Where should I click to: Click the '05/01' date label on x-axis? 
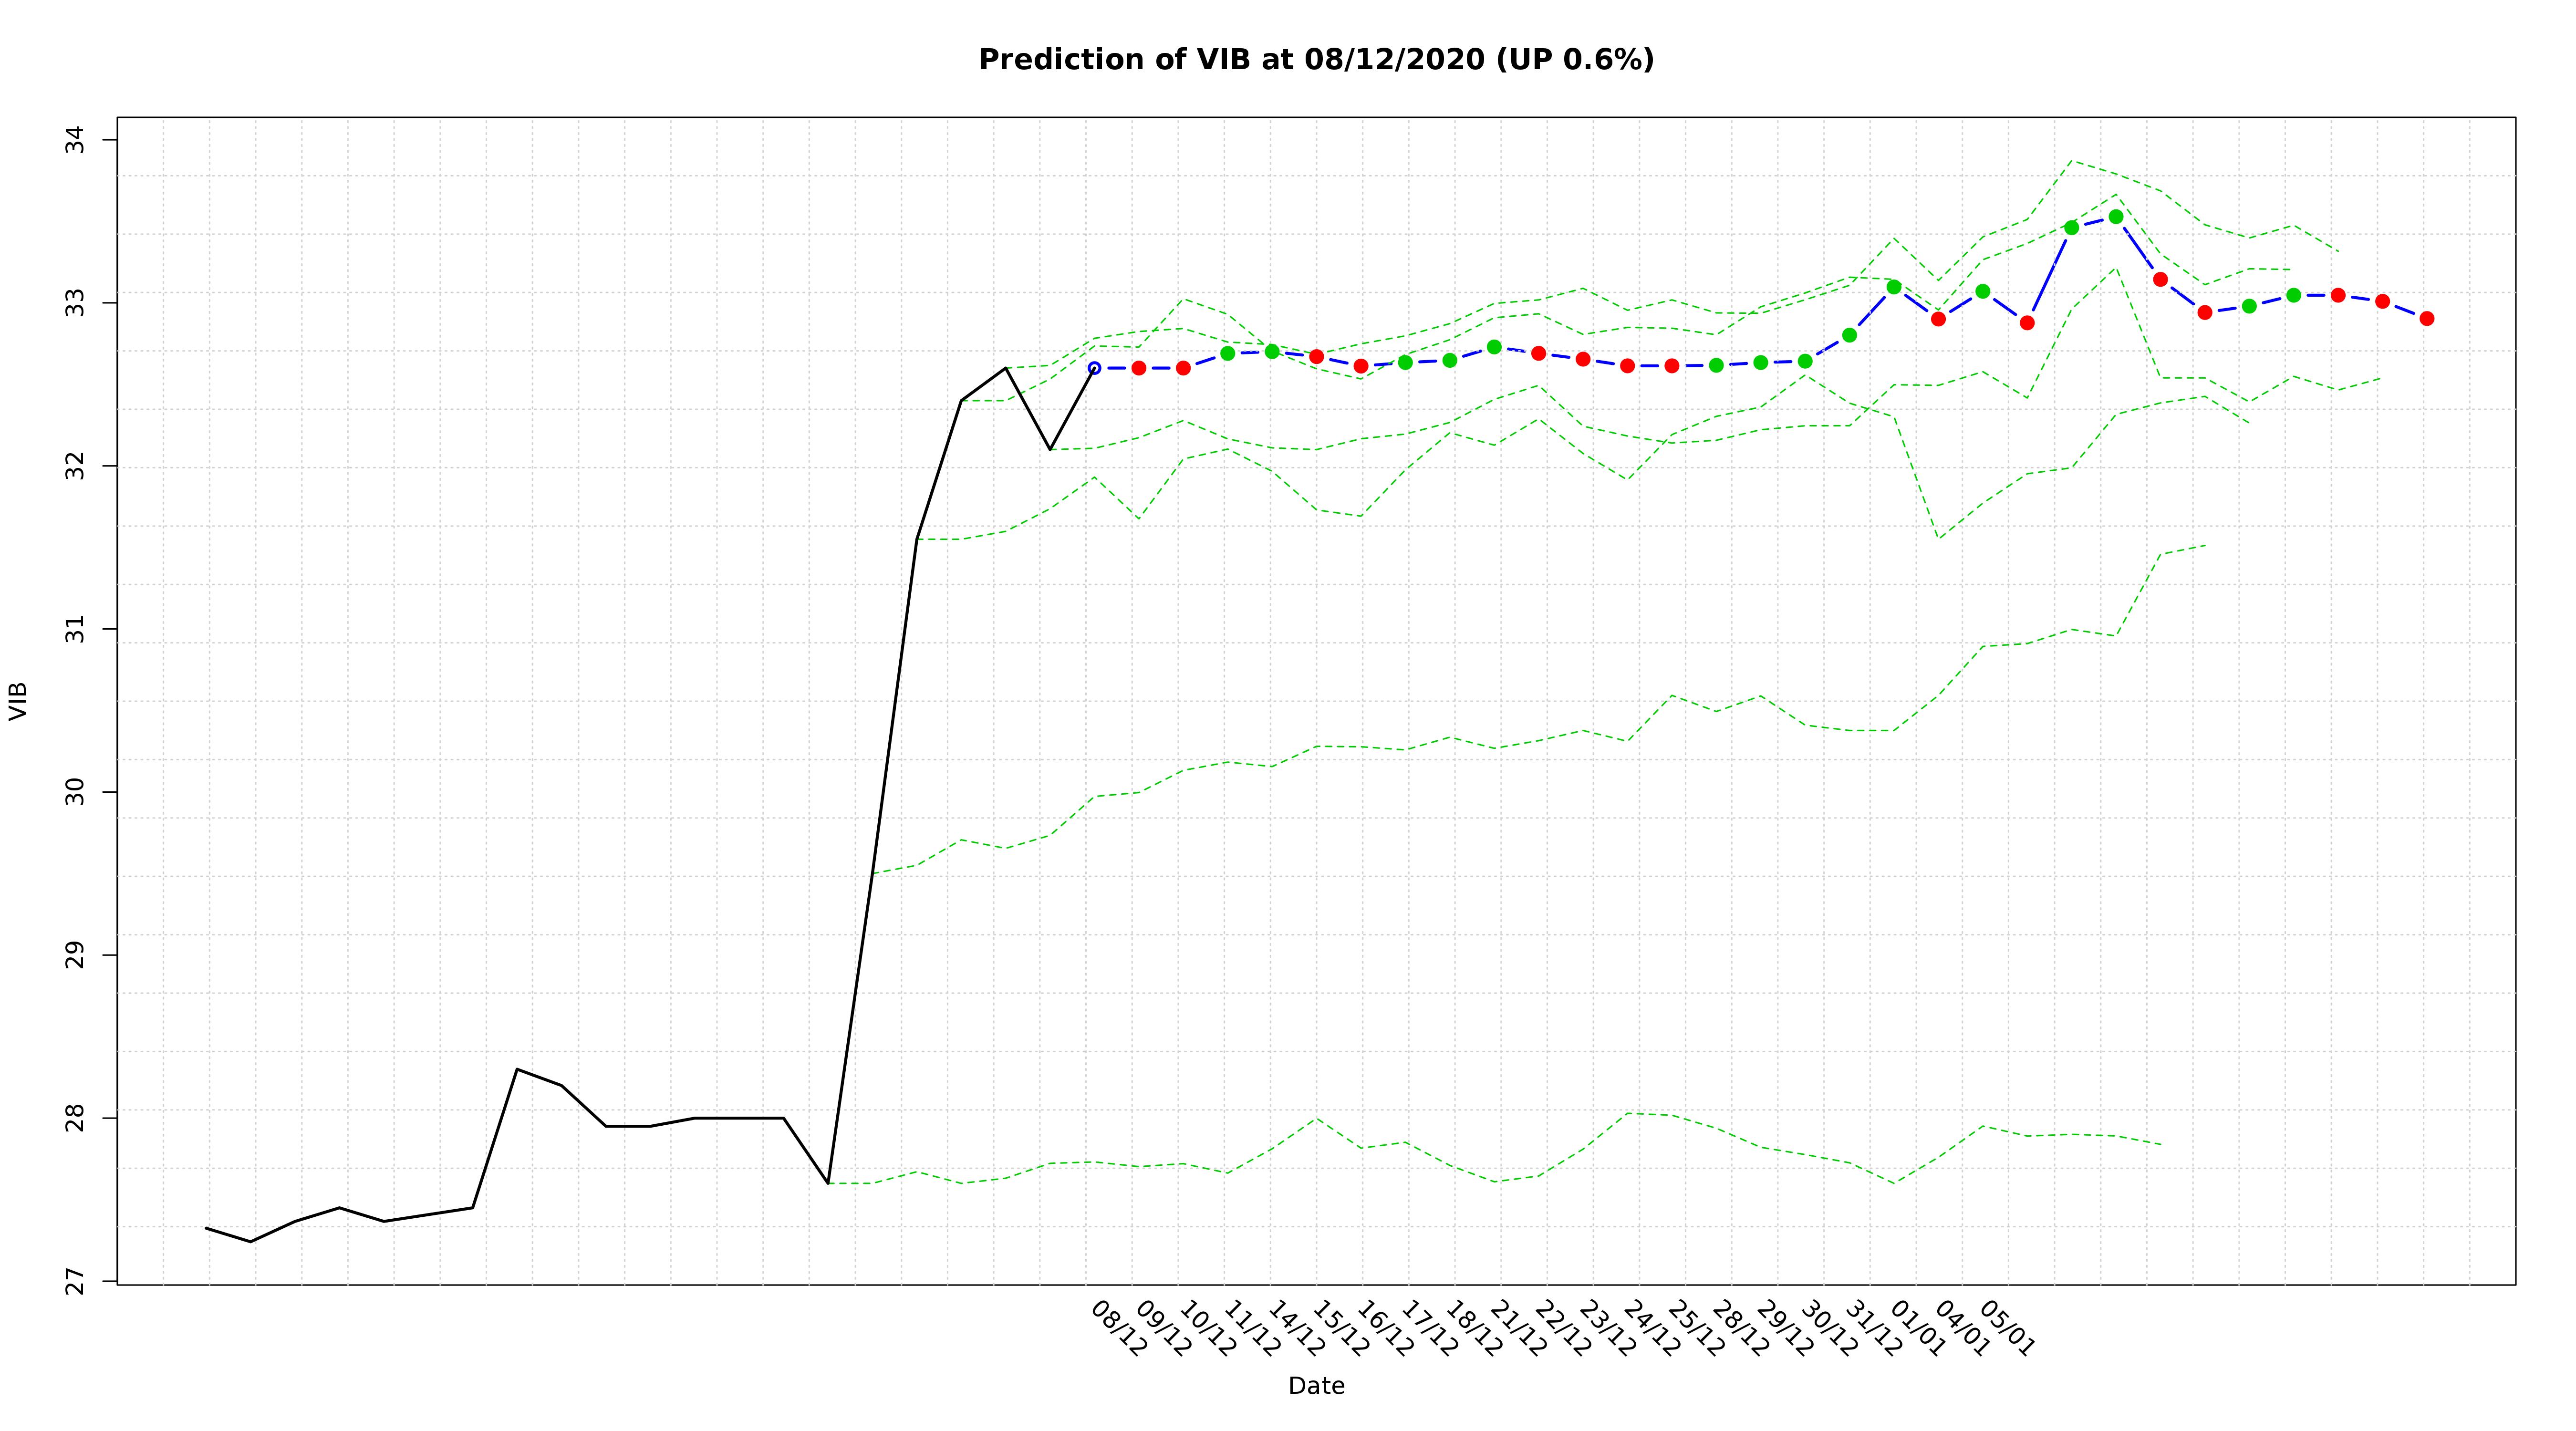[x=2007, y=1328]
